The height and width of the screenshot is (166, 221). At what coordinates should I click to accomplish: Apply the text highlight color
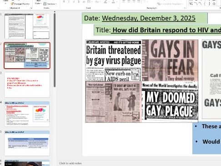click(x=106, y=2)
